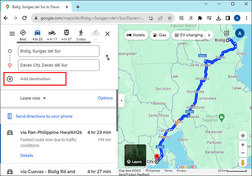
Task: Click the Mount Tagubud park marker
Action: click(222, 118)
